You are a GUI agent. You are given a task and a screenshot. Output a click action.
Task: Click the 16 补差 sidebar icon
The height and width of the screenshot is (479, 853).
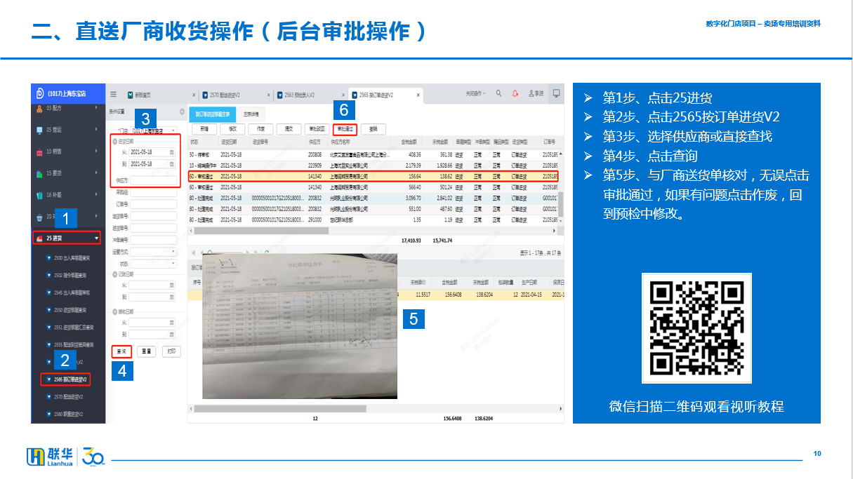pyautogui.click(x=39, y=195)
